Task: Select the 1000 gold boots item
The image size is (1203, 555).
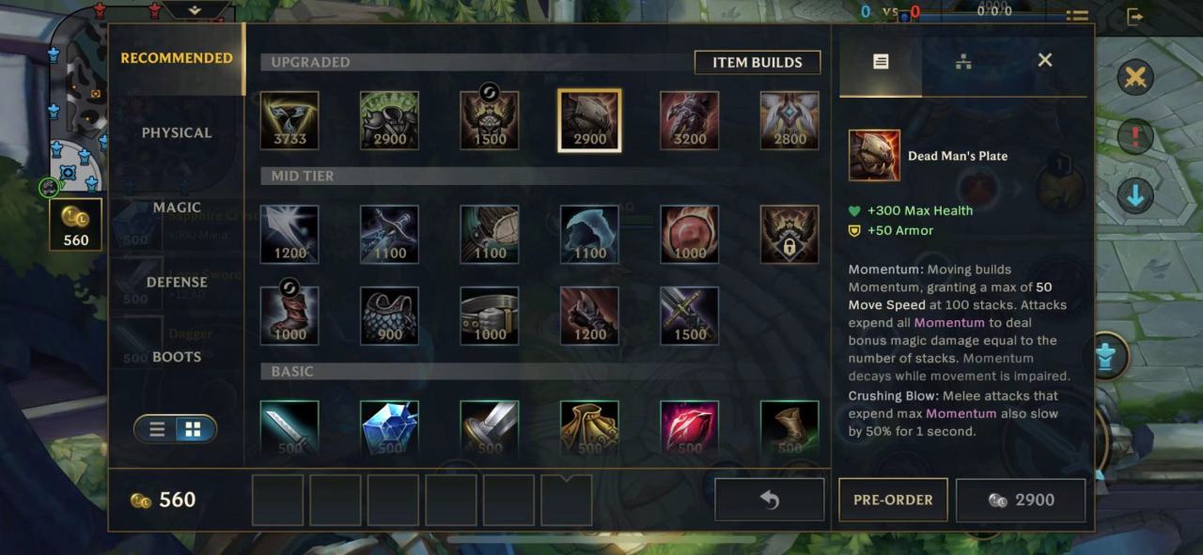Action: click(x=289, y=316)
